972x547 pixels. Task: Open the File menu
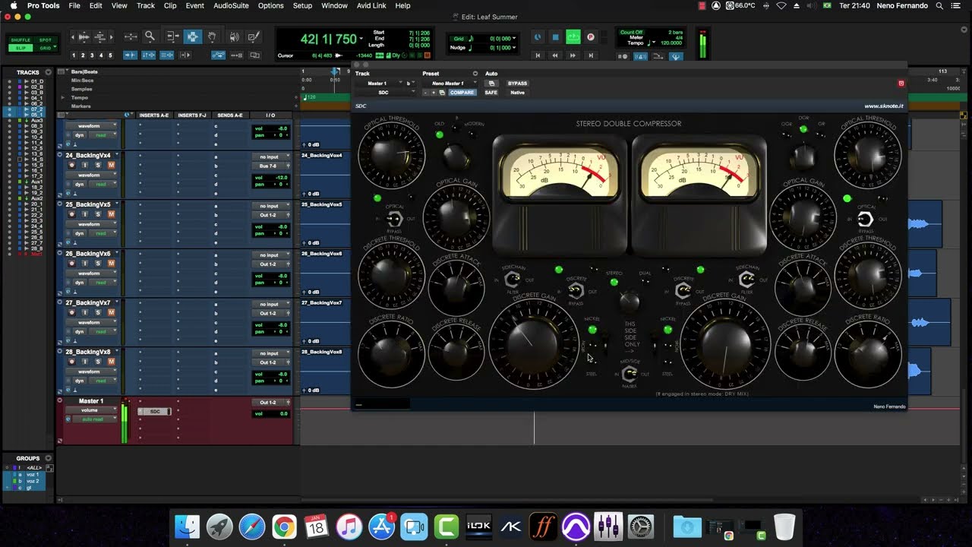point(74,5)
